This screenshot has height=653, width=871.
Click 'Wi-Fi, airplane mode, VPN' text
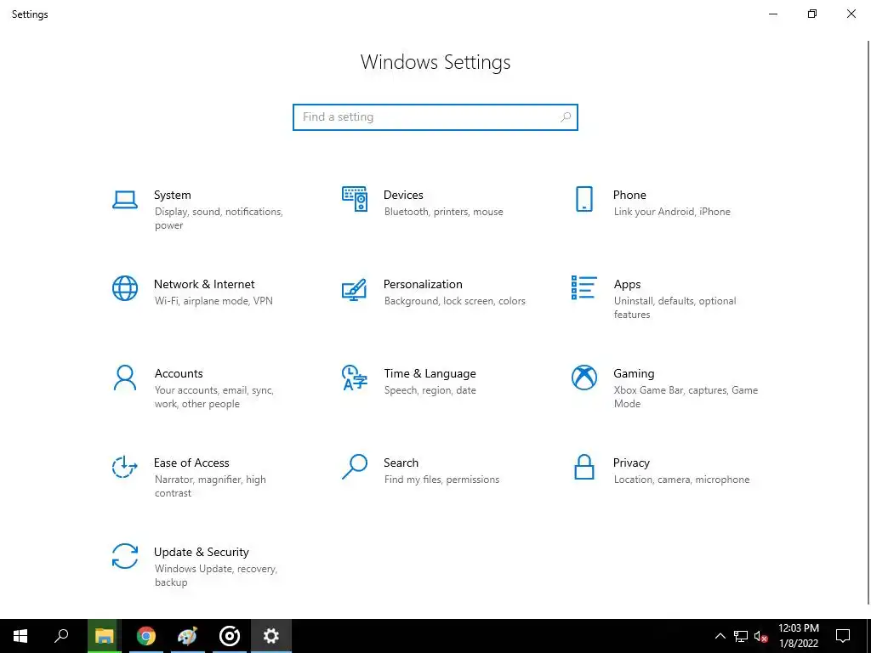coord(213,301)
